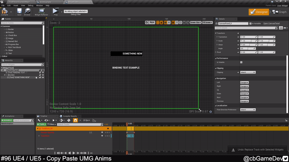Screen dimensions: 289x162
Task: Toggle the R respect locks button
Action: 169,22
